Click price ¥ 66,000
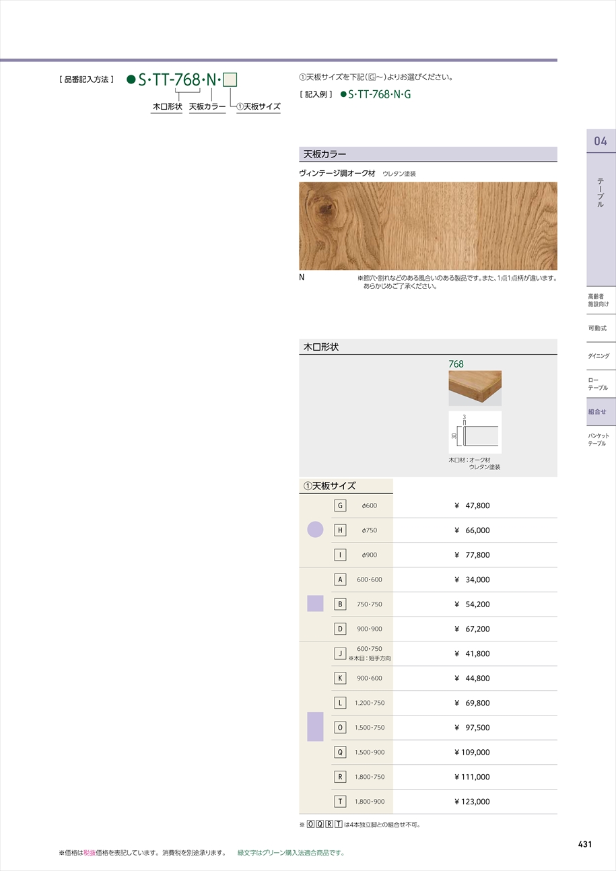 (472, 530)
